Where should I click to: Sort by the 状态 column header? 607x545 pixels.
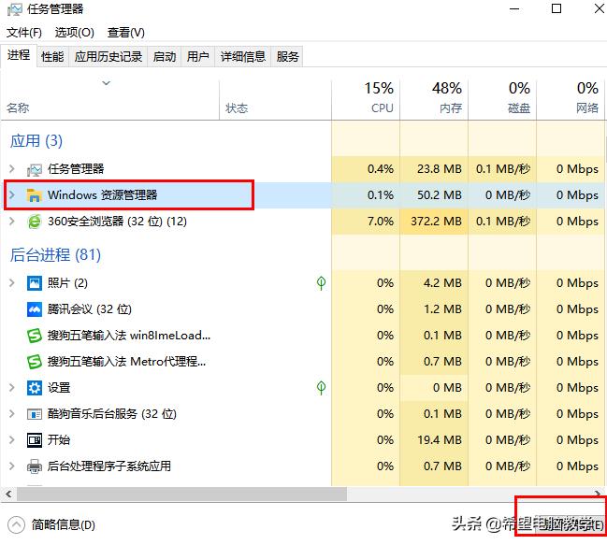pos(275,100)
